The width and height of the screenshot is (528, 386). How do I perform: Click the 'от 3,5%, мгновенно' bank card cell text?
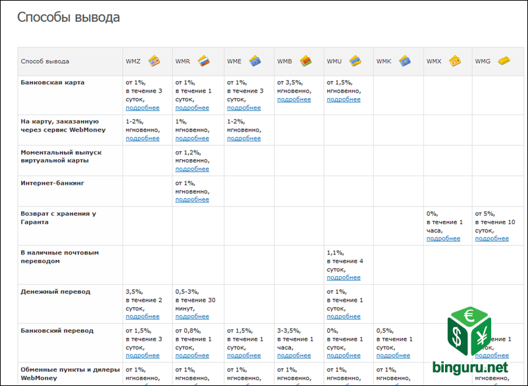[x=294, y=87]
